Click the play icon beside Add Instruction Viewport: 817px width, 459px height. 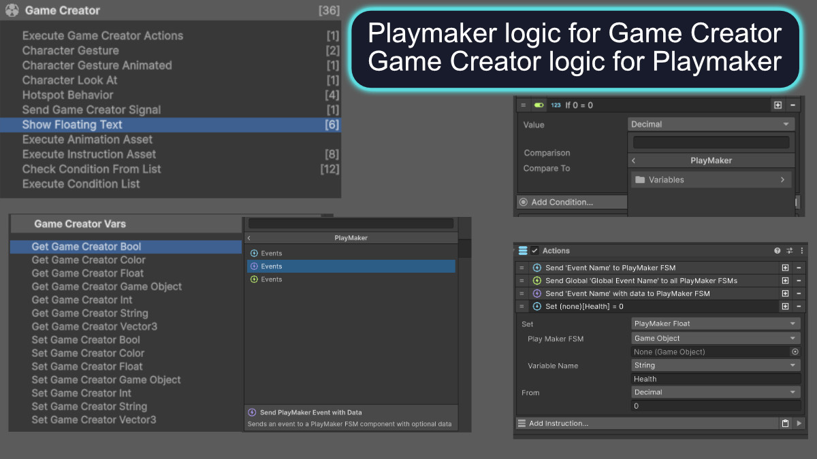click(x=799, y=423)
